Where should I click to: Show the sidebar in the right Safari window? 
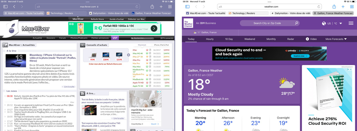click(187, 7)
